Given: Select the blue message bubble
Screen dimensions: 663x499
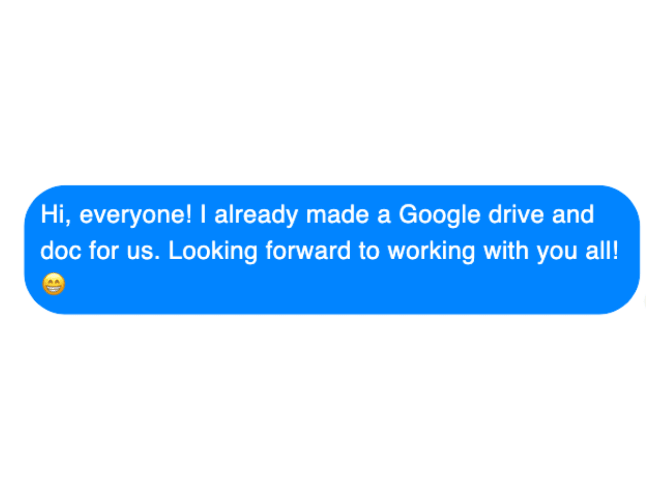Looking at the screenshot, I should 332,250.
